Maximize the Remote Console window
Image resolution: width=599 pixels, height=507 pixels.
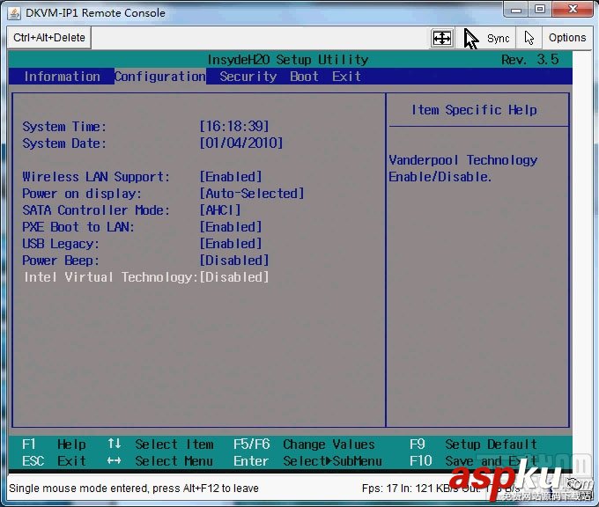[x=540, y=10]
